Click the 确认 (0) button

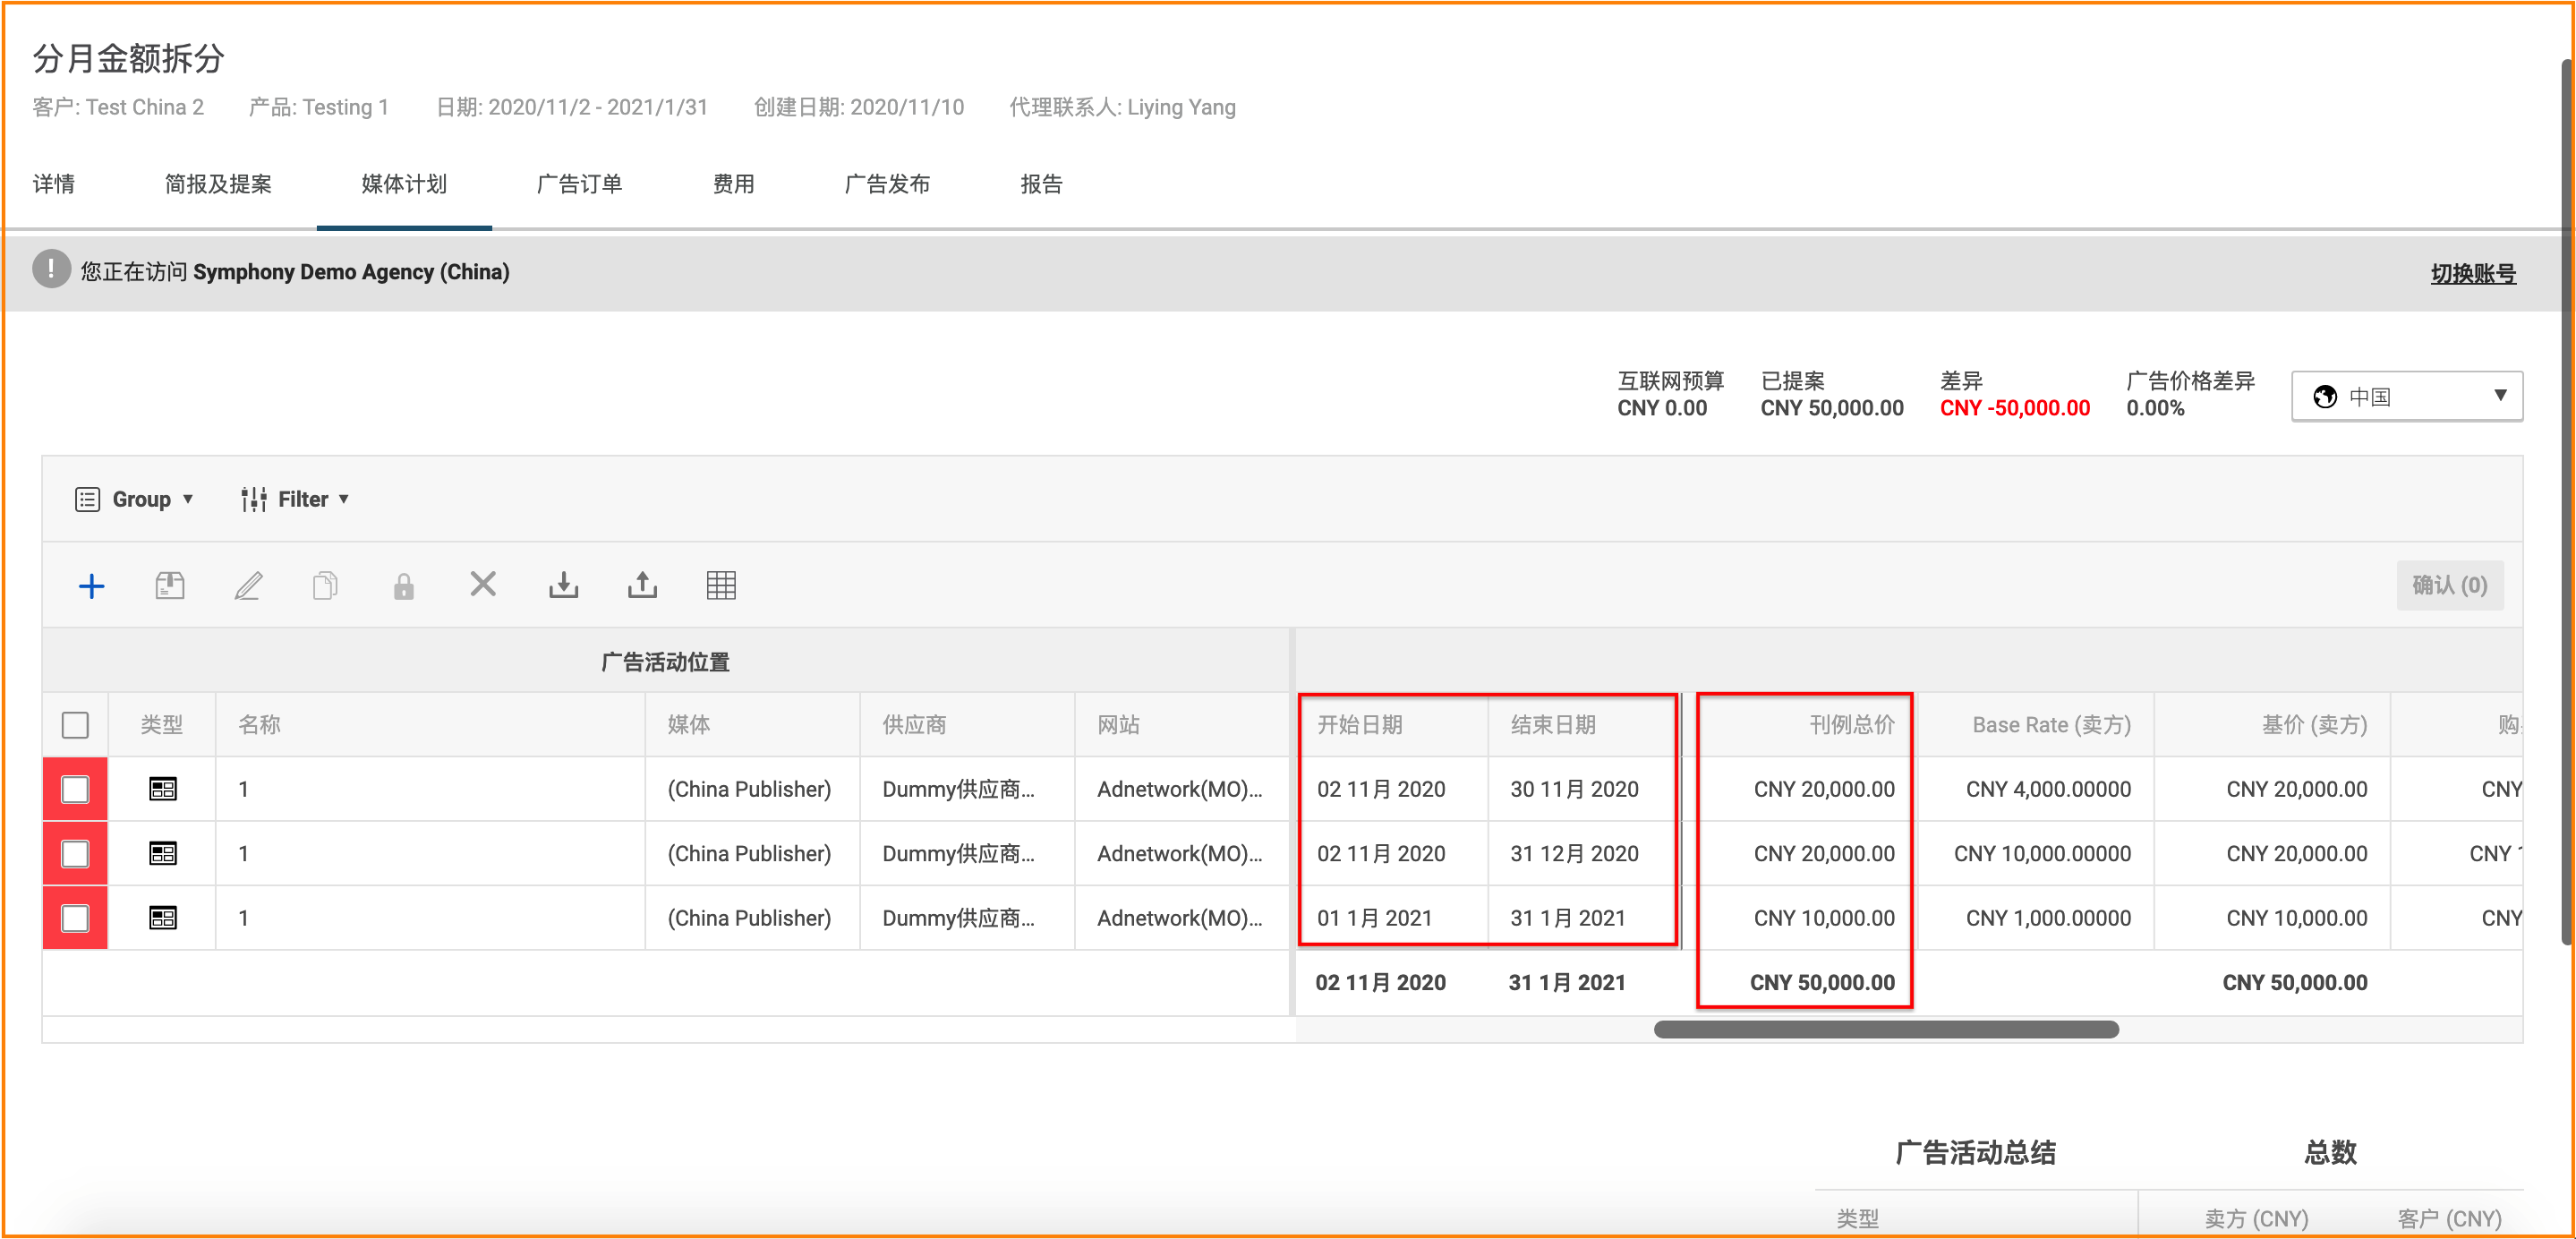2449,585
